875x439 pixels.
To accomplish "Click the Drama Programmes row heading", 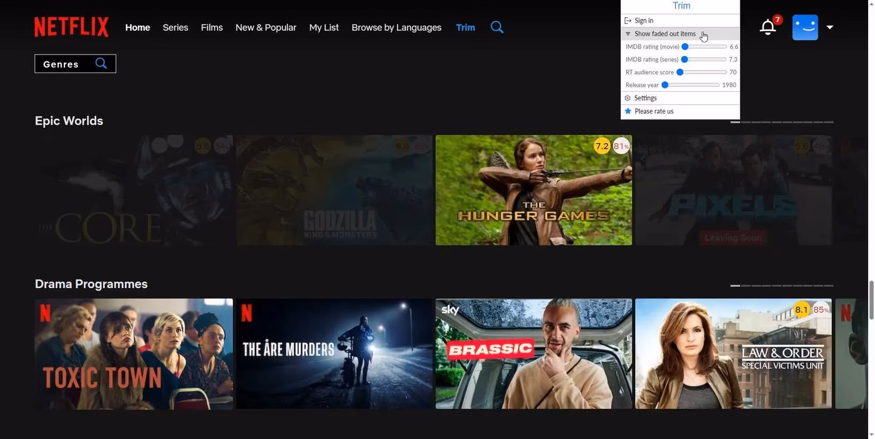I will point(91,284).
